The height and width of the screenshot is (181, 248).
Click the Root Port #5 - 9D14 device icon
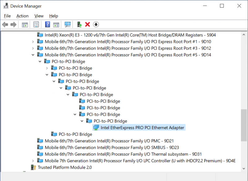click(x=40, y=55)
